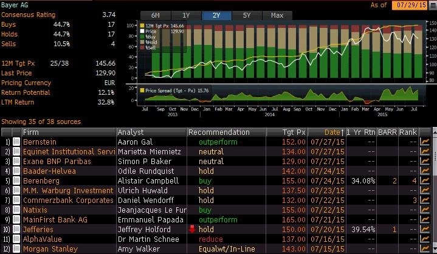Open the chart icon for MainFirst Bank row
437x254 pixels.
click(425, 220)
